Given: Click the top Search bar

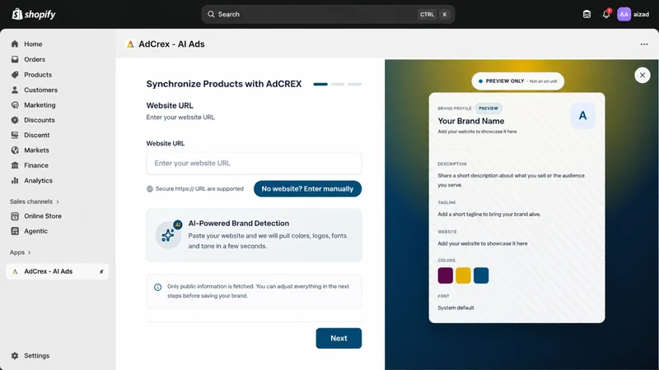Looking at the screenshot, I should (x=328, y=14).
